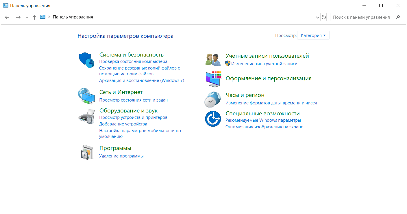Open Настройка параметров мобильности по умолчанию
The height and width of the screenshot is (214, 407).
140,134
